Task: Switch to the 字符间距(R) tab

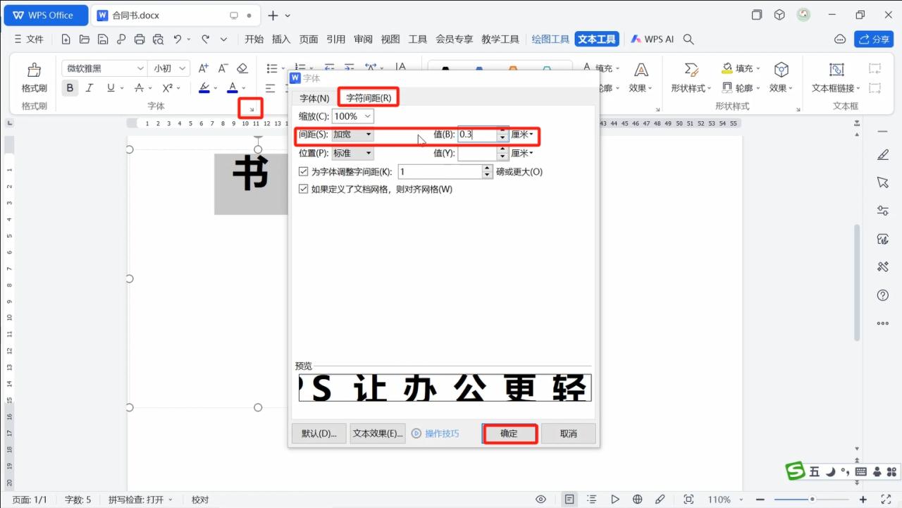Action: click(369, 98)
